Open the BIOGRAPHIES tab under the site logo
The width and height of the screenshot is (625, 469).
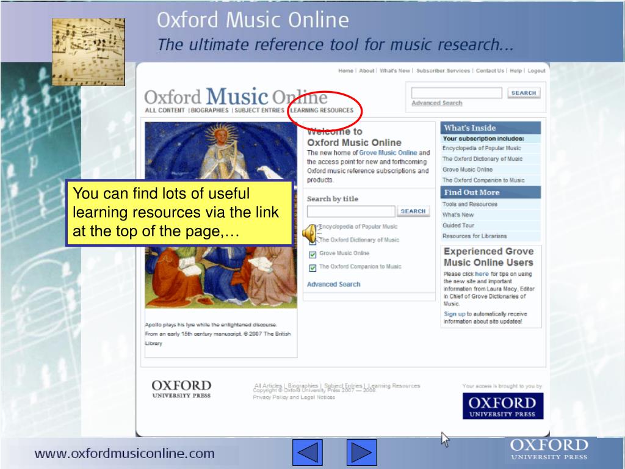pos(210,111)
